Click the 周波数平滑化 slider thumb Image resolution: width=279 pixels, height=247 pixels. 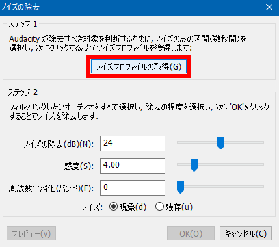[180, 187]
